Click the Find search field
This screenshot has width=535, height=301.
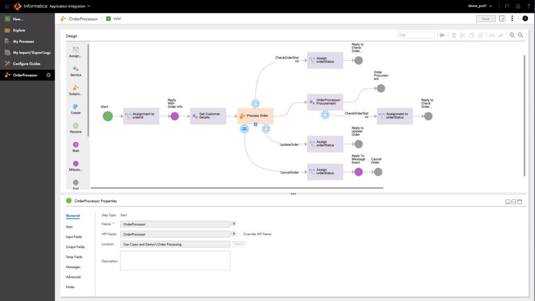[415, 35]
